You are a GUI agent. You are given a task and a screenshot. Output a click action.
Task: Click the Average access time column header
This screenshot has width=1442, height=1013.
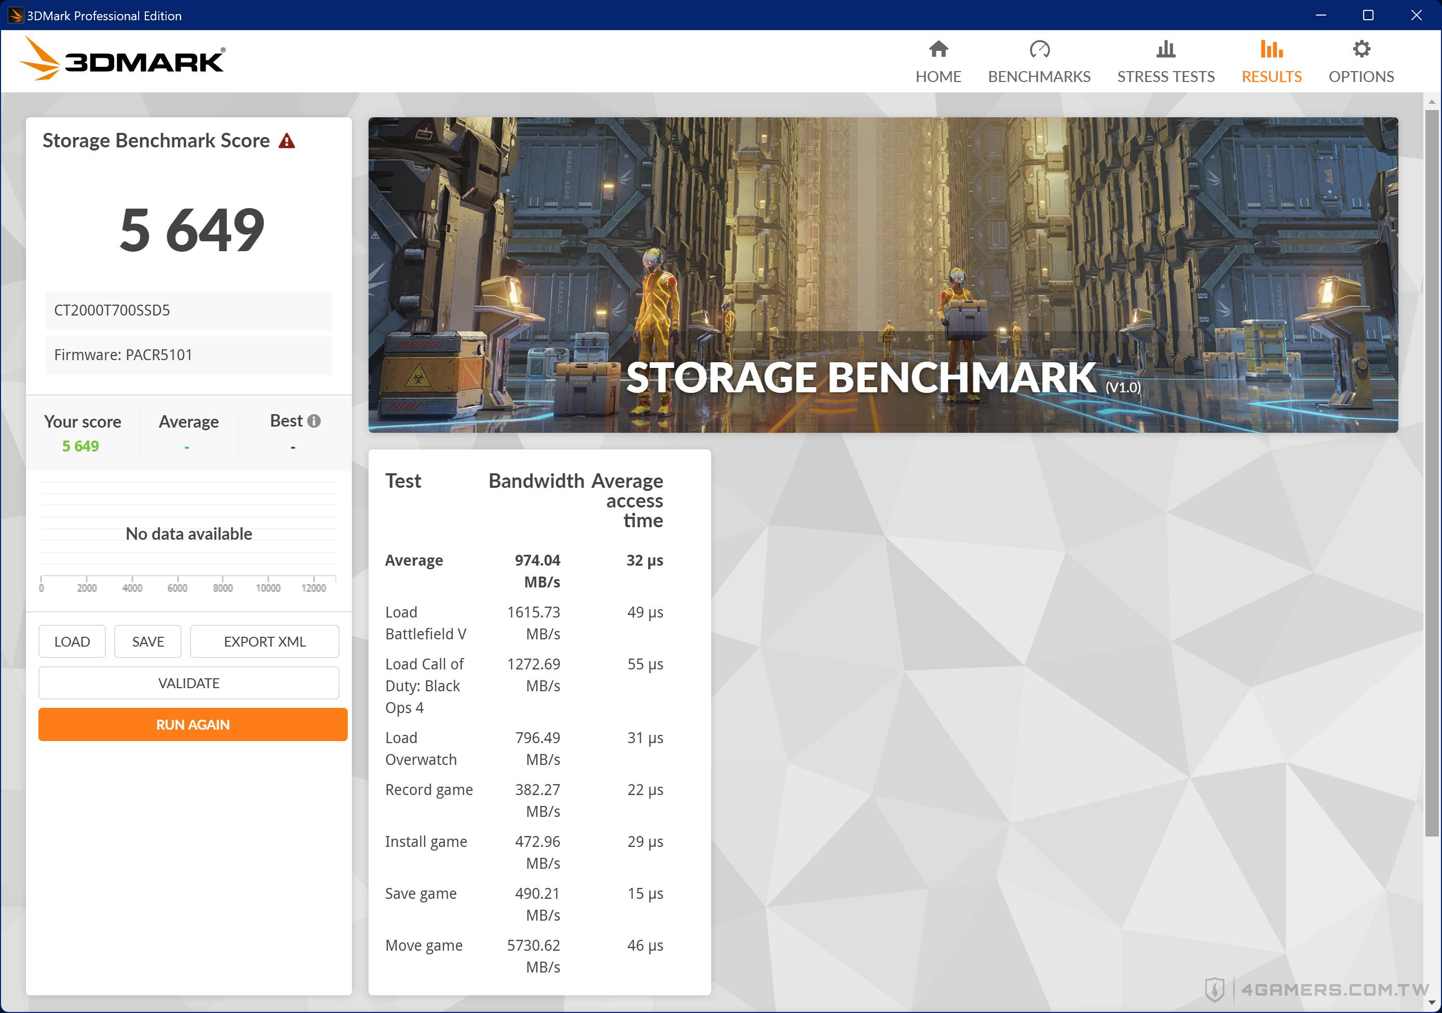pos(628,501)
